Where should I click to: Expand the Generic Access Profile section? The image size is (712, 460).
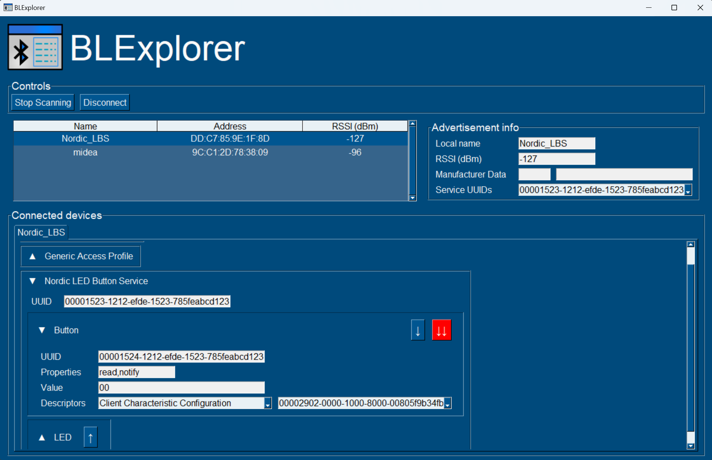pos(33,256)
